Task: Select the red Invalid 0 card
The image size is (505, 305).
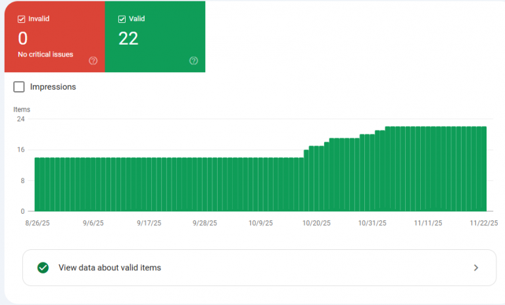Action: (55, 37)
